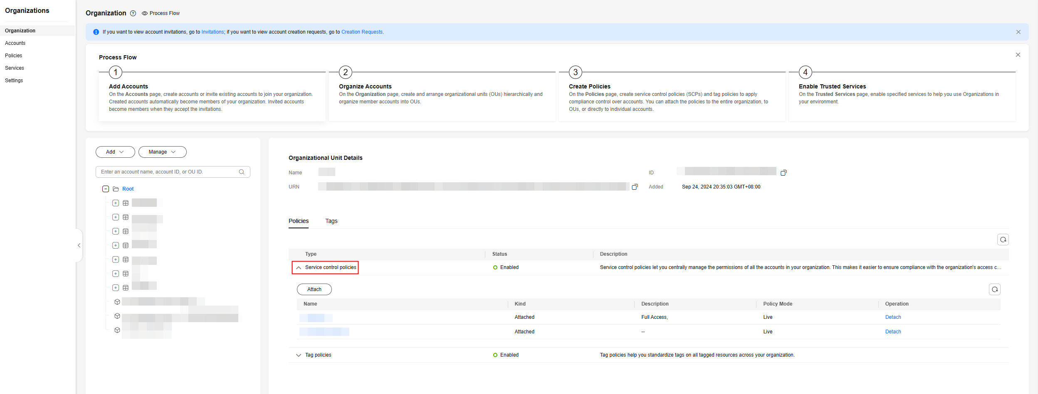Click the help icon beside Organization title

tap(133, 13)
